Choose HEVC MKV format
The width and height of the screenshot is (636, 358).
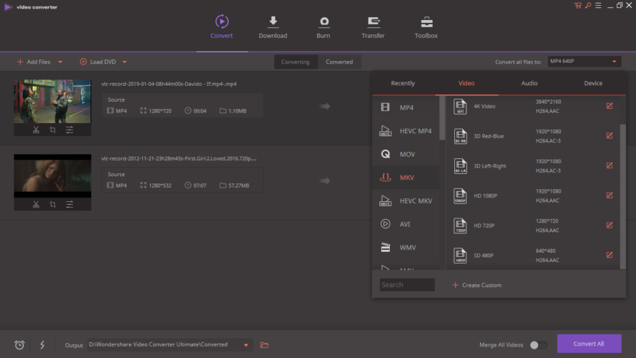pyautogui.click(x=406, y=201)
